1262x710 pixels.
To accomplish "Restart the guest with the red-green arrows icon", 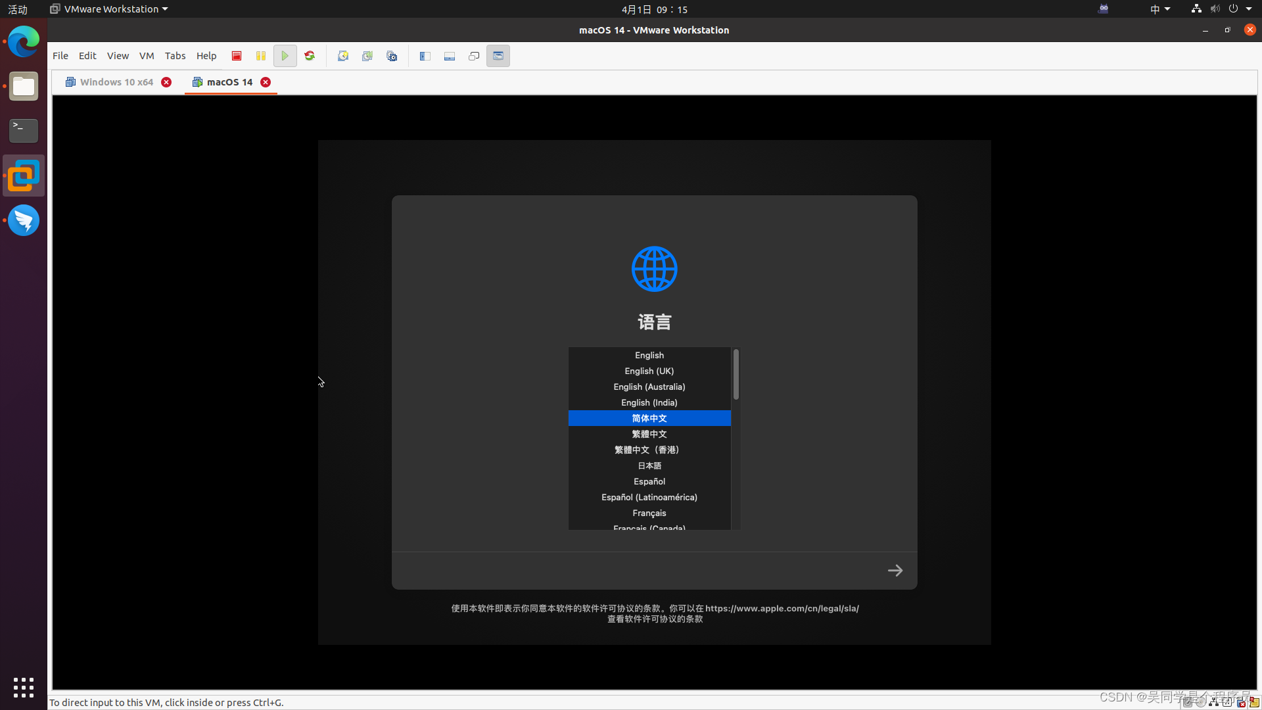I will [x=310, y=56].
